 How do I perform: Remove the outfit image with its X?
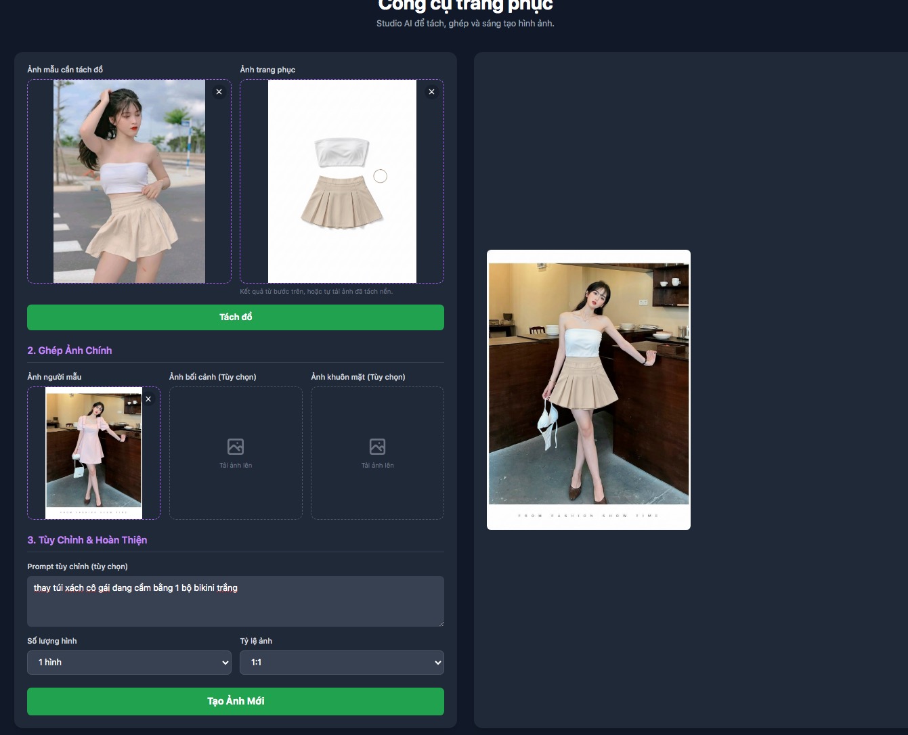click(431, 92)
